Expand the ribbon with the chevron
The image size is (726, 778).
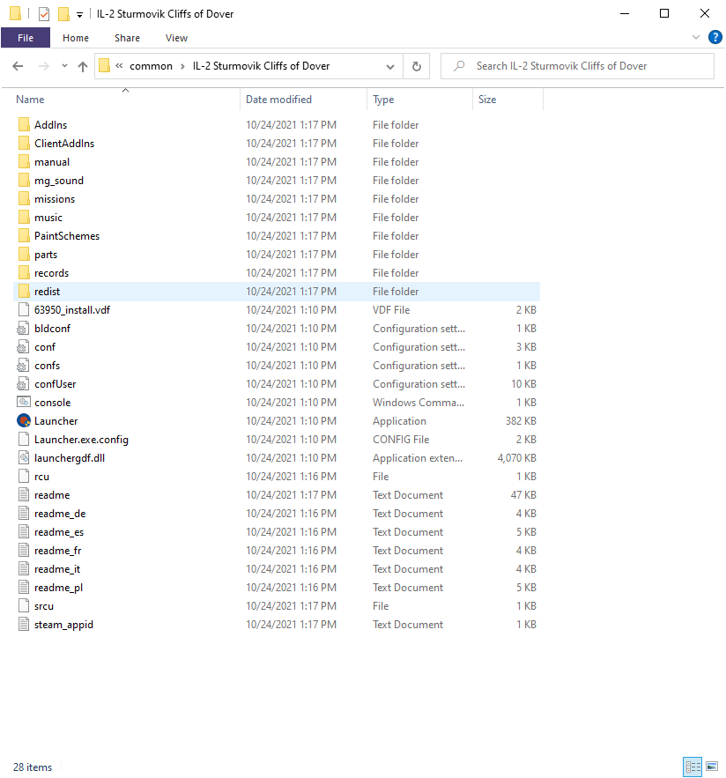click(x=696, y=37)
